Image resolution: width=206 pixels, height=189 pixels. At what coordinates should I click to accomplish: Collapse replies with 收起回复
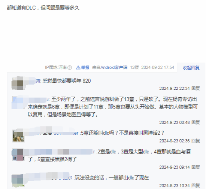(191, 68)
